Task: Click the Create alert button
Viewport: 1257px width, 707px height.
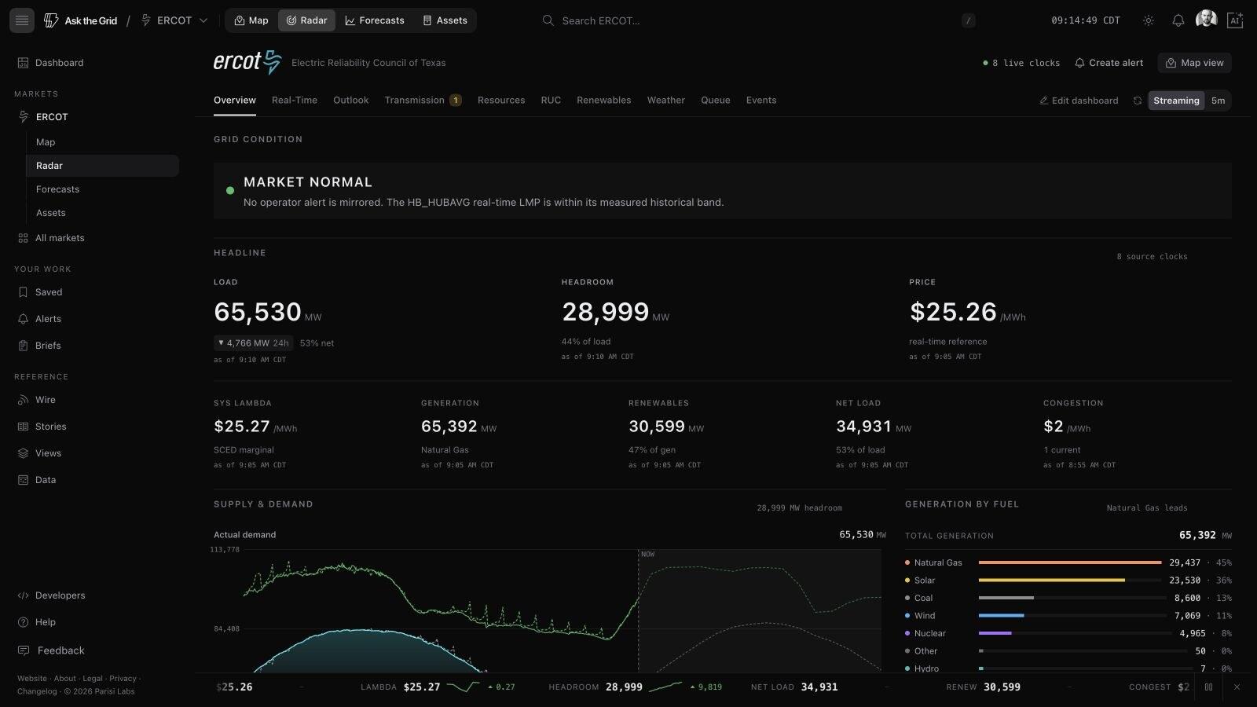Action: pyautogui.click(x=1109, y=63)
